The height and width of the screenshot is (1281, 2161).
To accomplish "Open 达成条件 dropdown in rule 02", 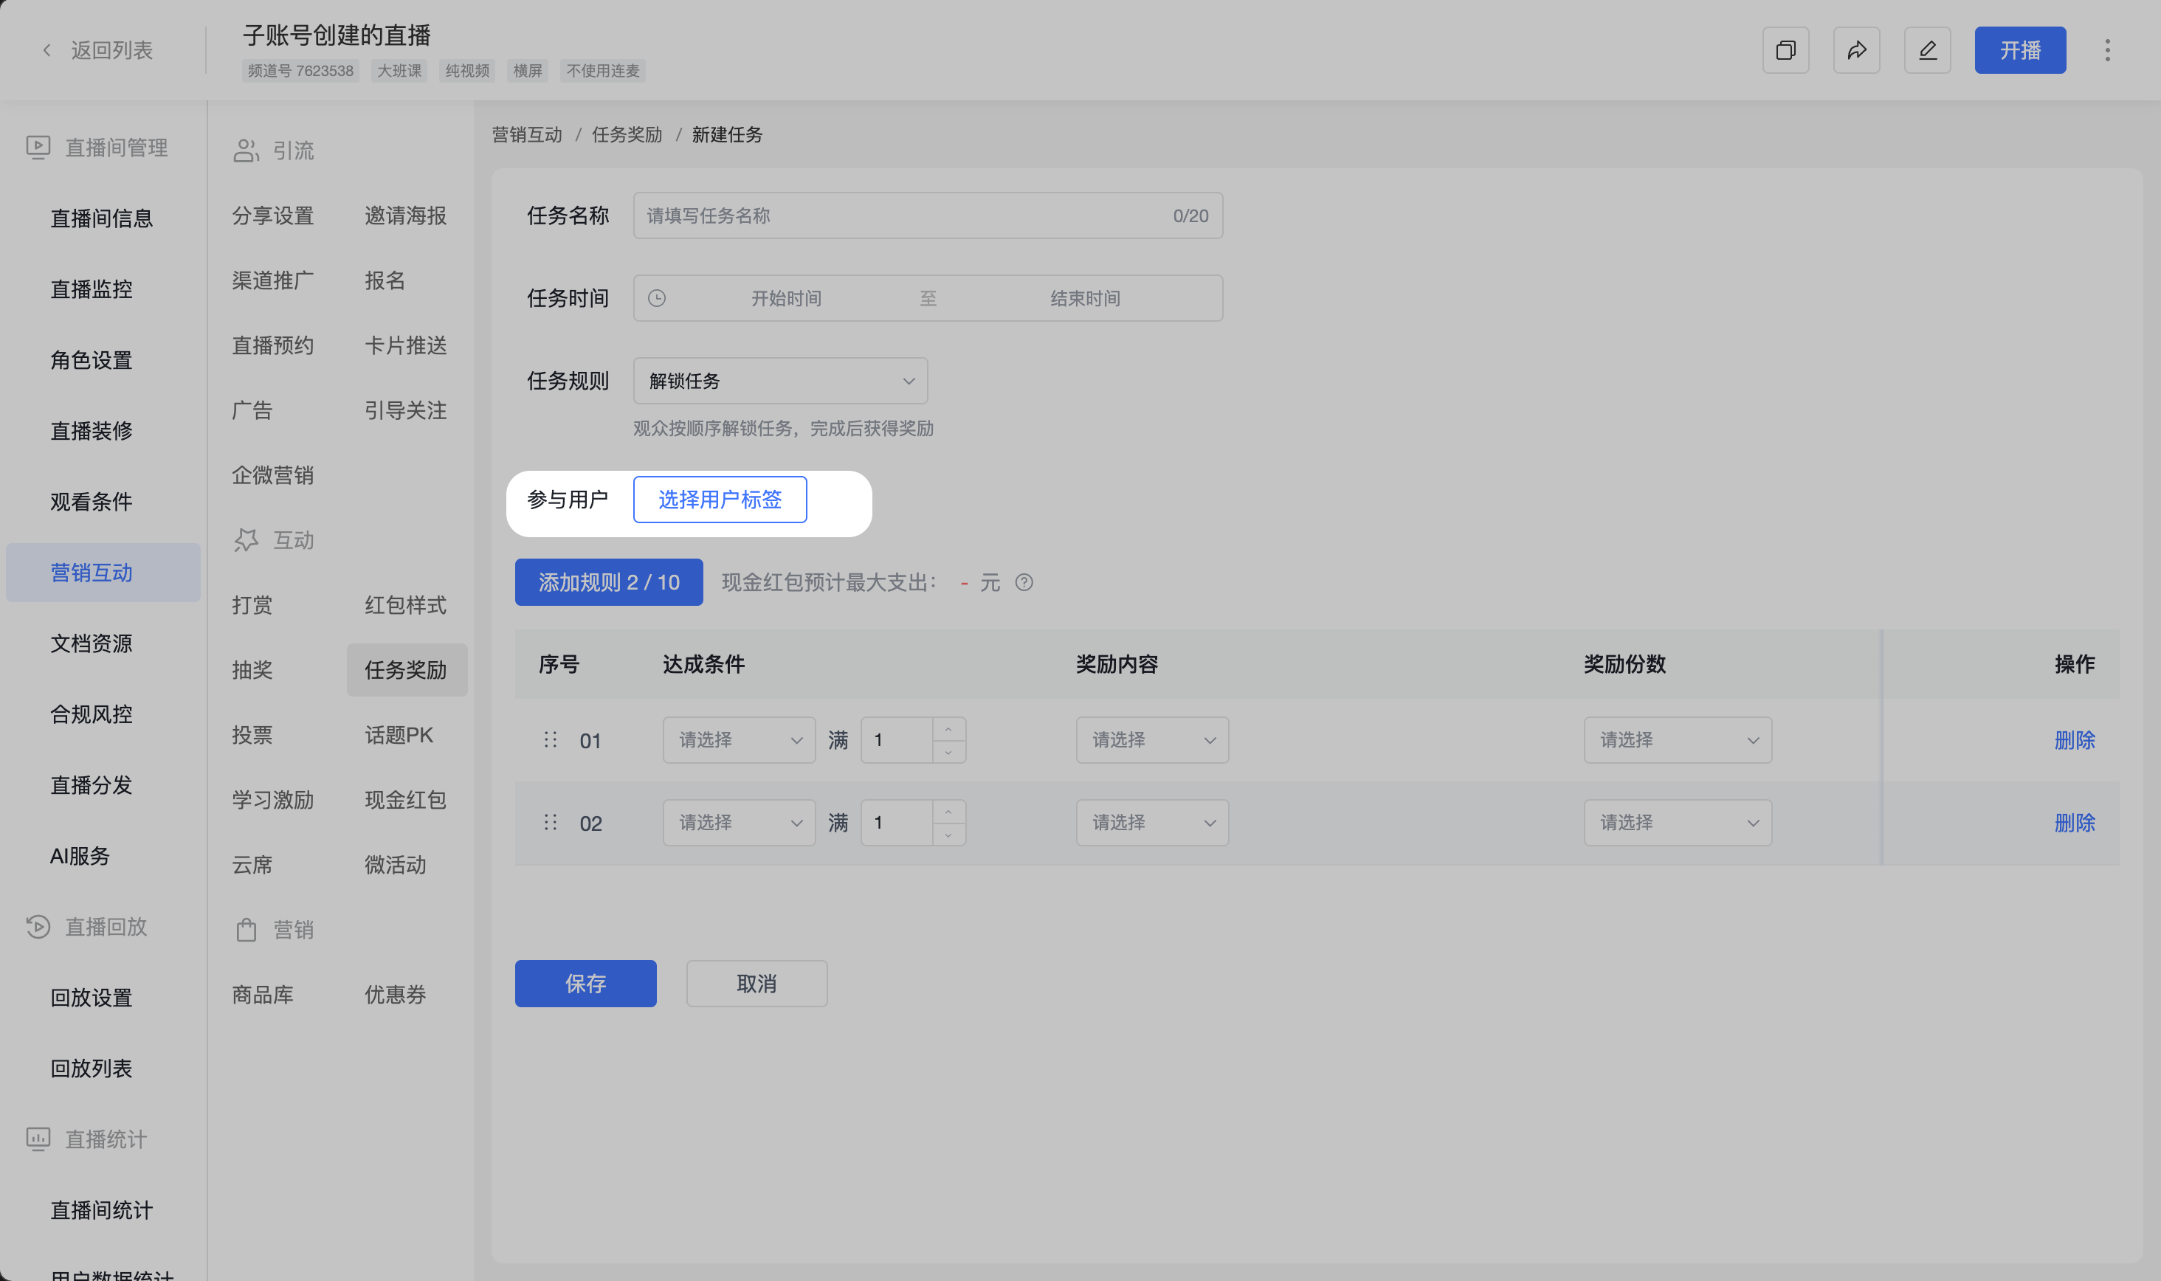I will click(739, 823).
